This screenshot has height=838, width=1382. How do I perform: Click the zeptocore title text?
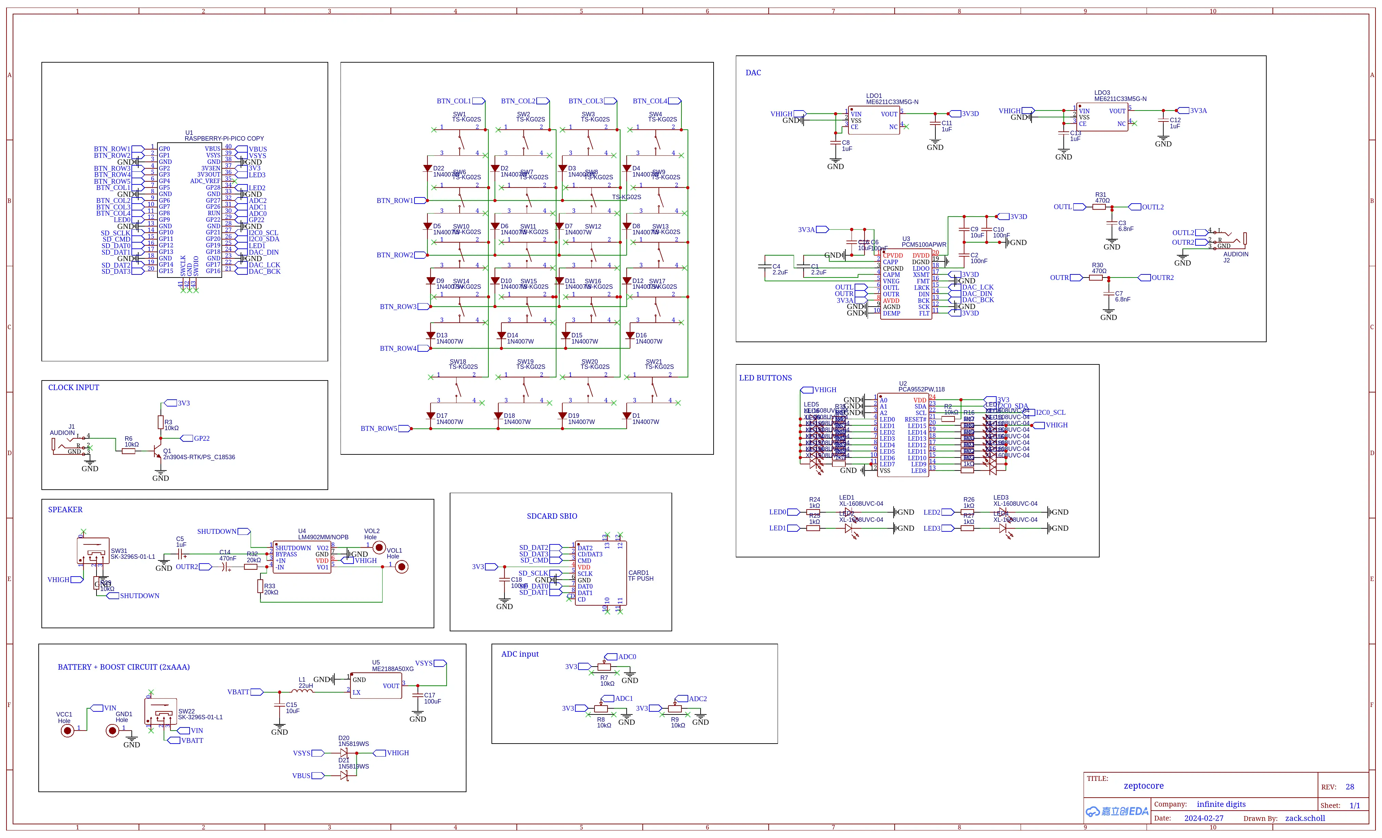1143,786
